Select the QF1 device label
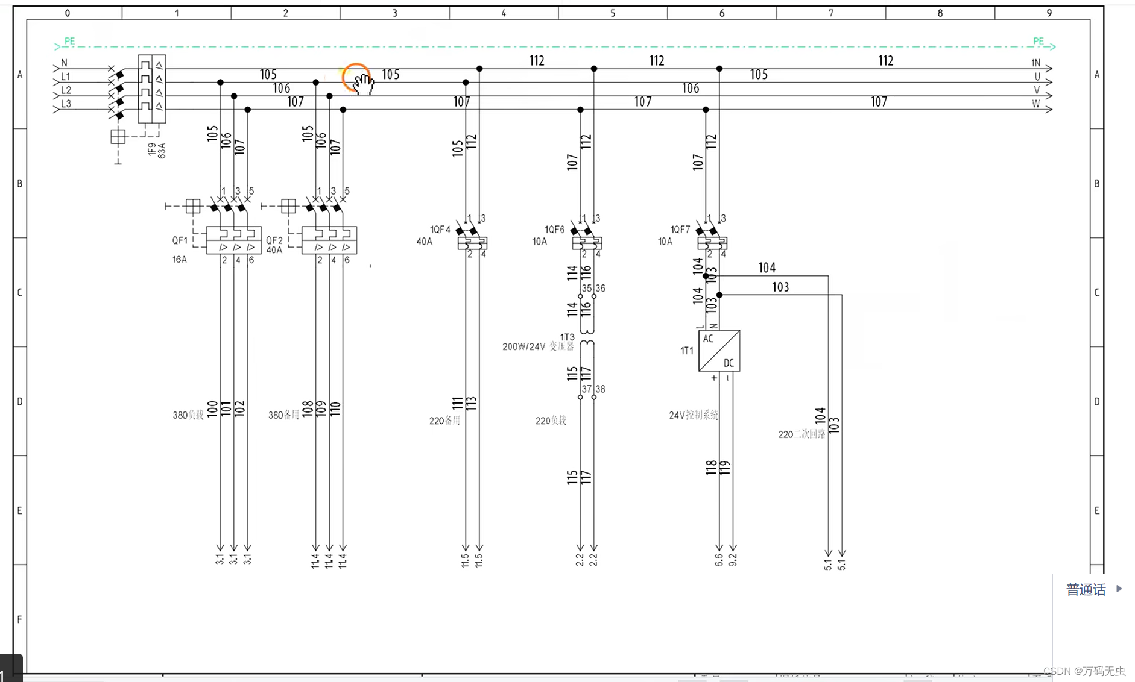Image resolution: width=1135 pixels, height=682 pixels. pos(180,240)
